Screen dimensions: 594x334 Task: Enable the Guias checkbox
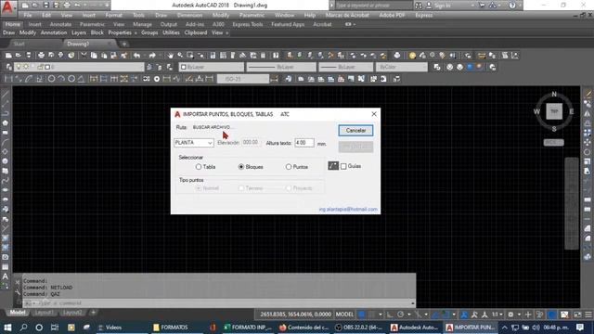coord(343,166)
